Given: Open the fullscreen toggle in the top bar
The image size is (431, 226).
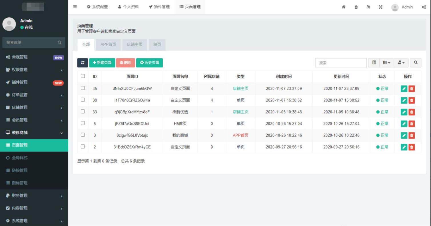Looking at the screenshot, I should 381,7.
